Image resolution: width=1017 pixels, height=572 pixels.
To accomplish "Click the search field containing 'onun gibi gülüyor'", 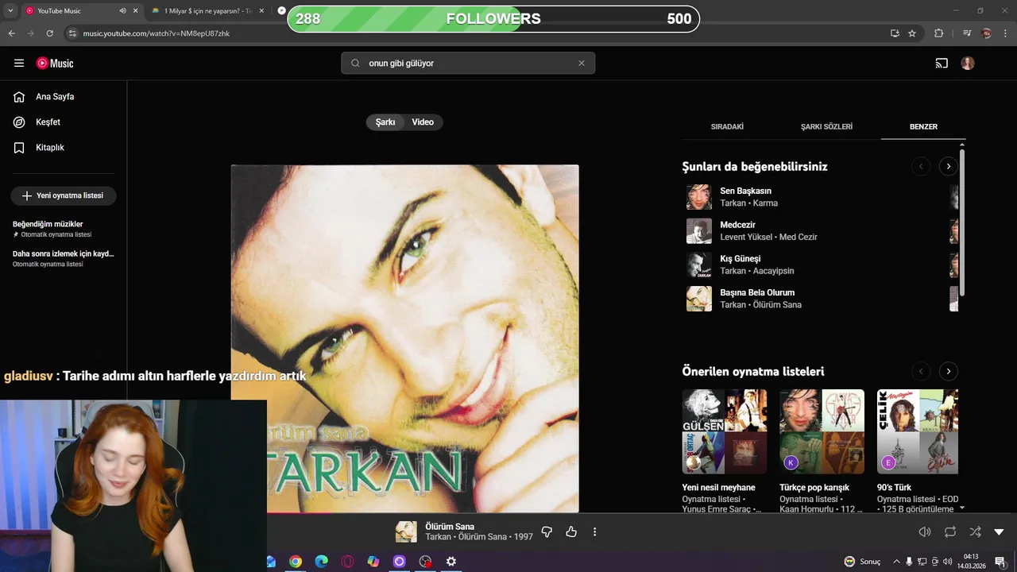I will click(x=469, y=64).
